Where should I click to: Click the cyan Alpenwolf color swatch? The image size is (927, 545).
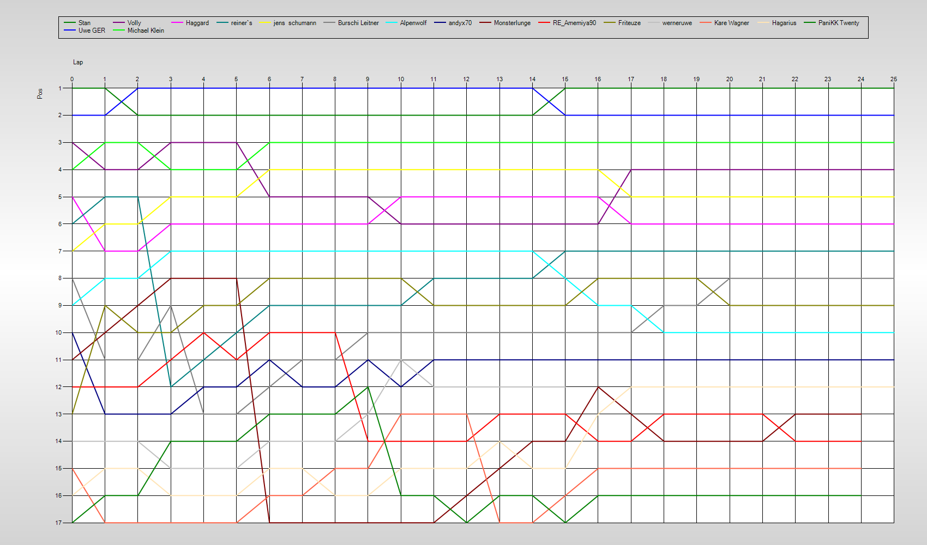(x=392, y=23)
